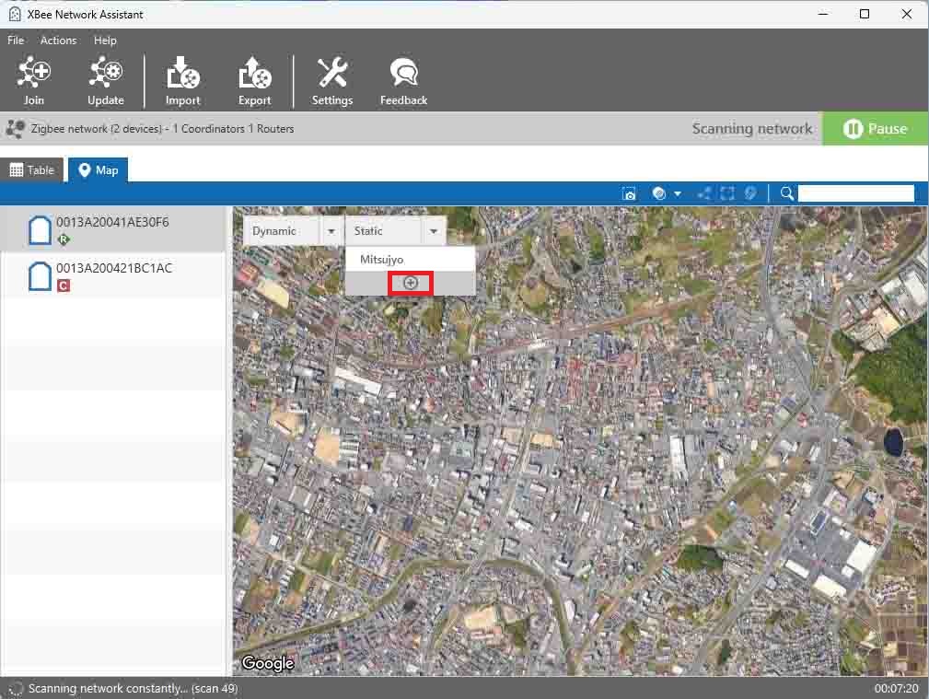This screenshot has height=699, width=929.
Task: Open the Export tool
Action: coord(255,81)
